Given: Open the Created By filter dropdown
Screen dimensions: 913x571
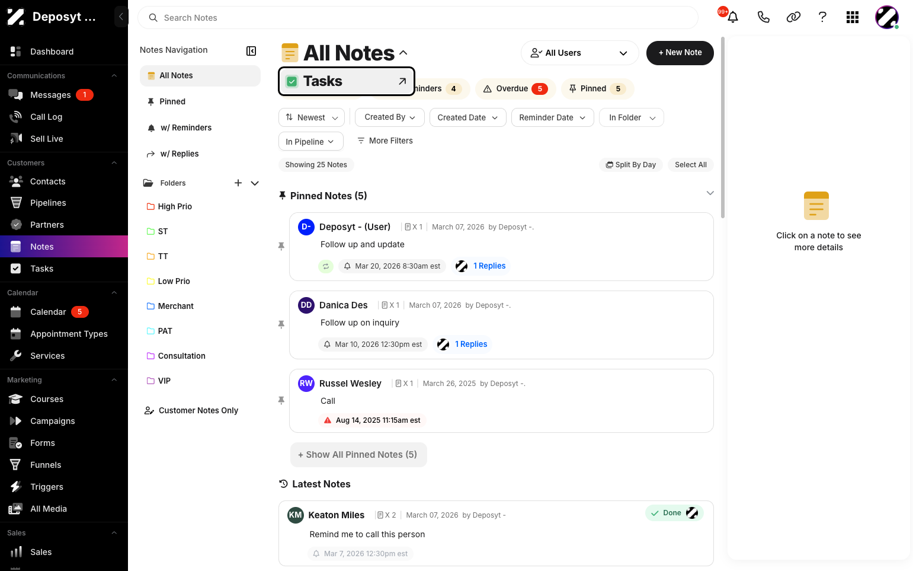Looking at the screenshot, I should (x=389, y=117).
